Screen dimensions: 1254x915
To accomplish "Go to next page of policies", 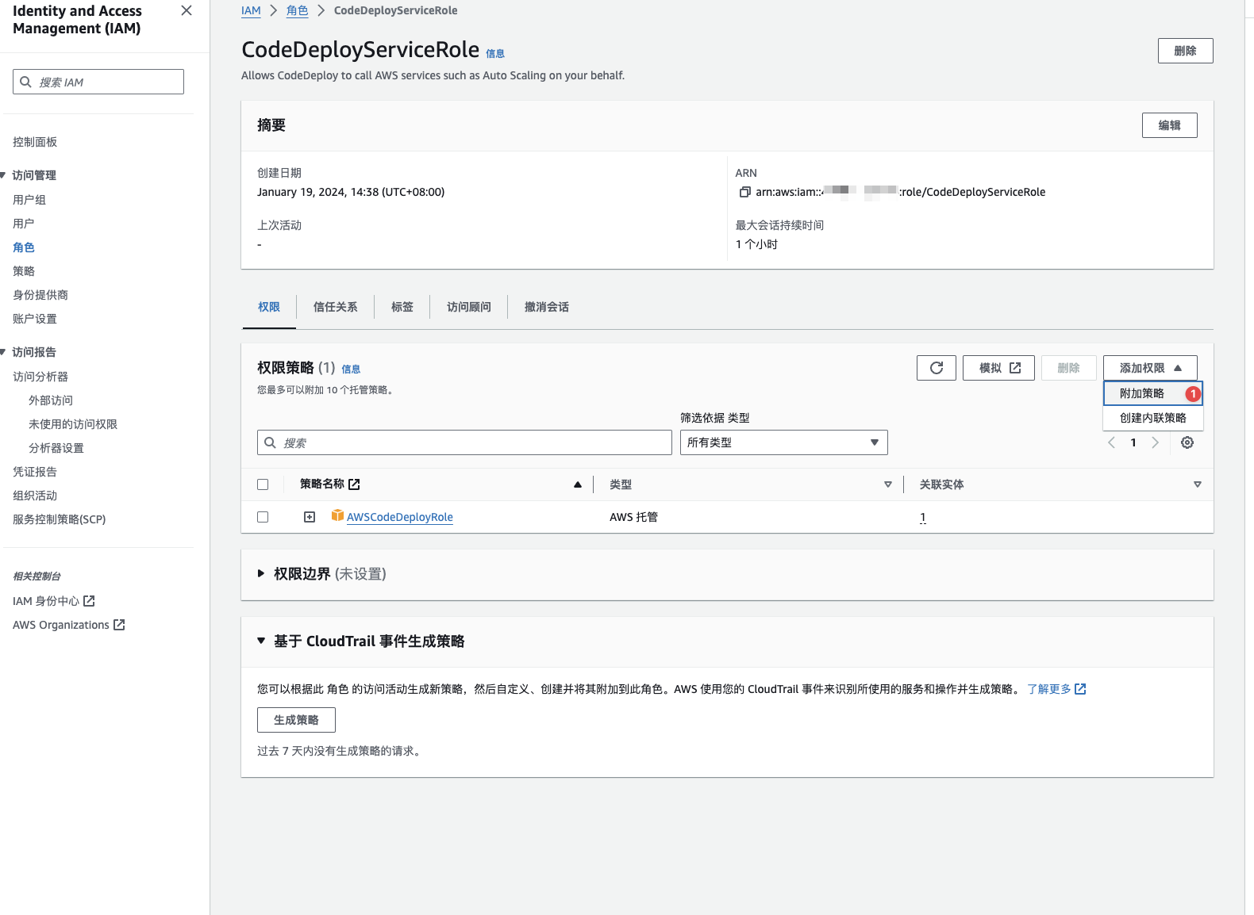I will [1155, 442].
